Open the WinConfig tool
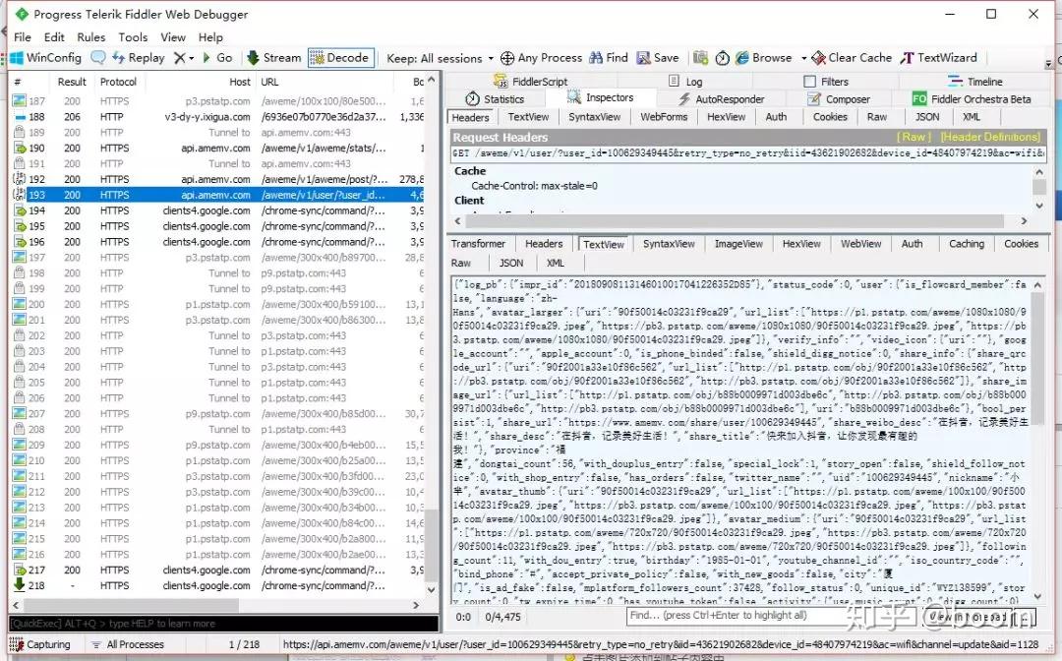The height and width of the screenshot is (661, 1062). [45, 58]
